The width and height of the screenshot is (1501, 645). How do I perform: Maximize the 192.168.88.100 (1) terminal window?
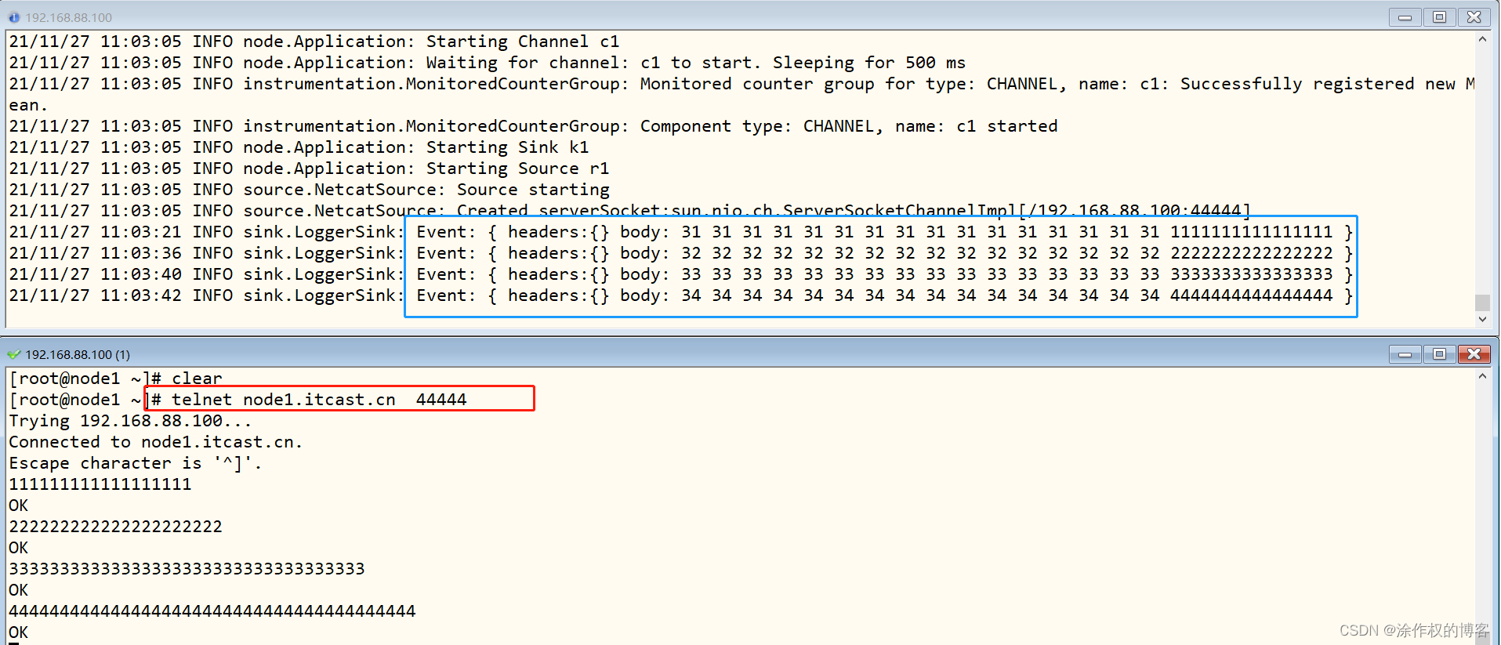coord(1439,354)
